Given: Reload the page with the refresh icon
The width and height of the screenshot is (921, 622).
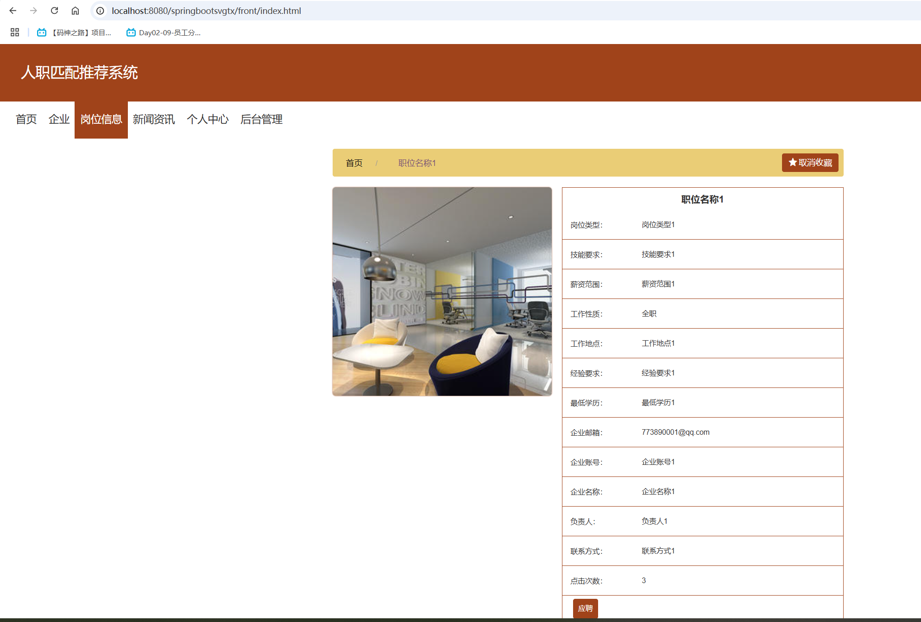Looking at the screenshot, I should [54, 10].
